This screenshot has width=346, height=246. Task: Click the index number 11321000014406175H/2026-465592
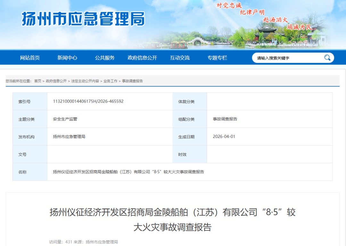(x=88, y=101)
